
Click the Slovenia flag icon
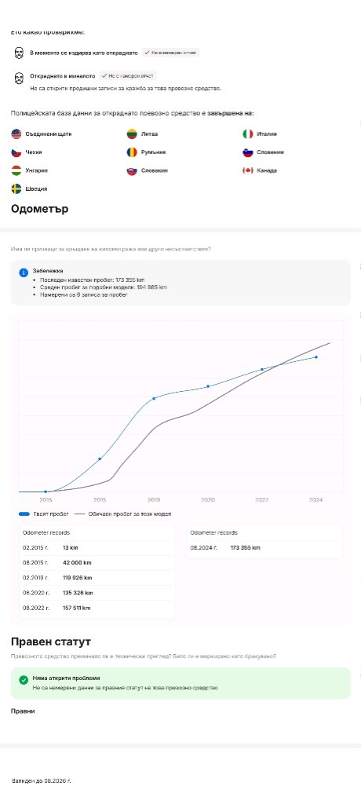tap(248, 152)
